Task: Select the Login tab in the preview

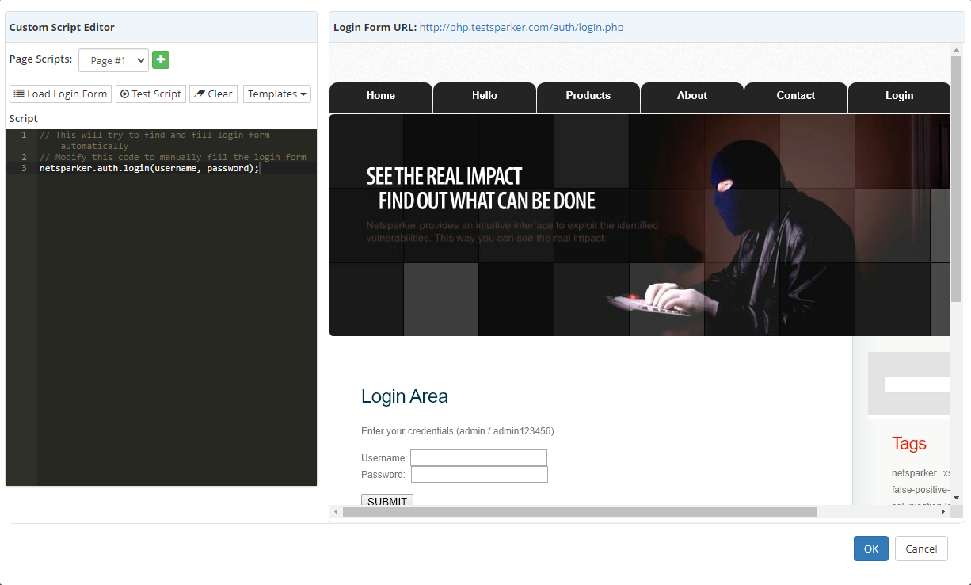Action: pyautogui.click(x=899, y=97)
